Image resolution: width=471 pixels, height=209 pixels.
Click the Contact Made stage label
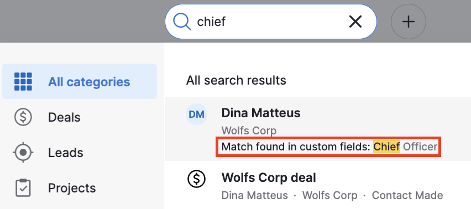point(407,195)
